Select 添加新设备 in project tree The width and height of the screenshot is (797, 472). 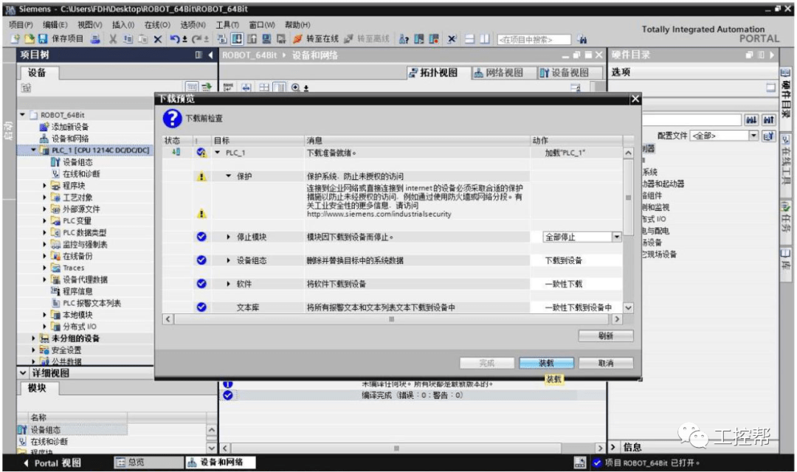tap(69, 127)
